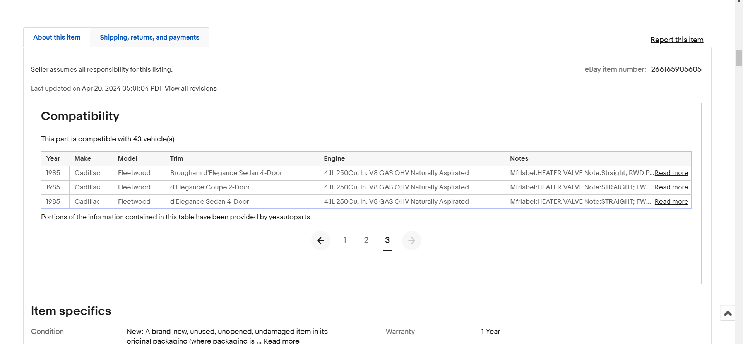
Task: Expand notes for Brougham d'Elegance Sedan row
Action: click(671, 173)
